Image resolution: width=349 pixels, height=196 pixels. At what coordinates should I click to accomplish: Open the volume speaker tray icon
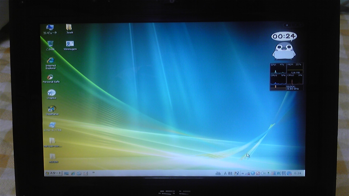(x=263, y=173)
